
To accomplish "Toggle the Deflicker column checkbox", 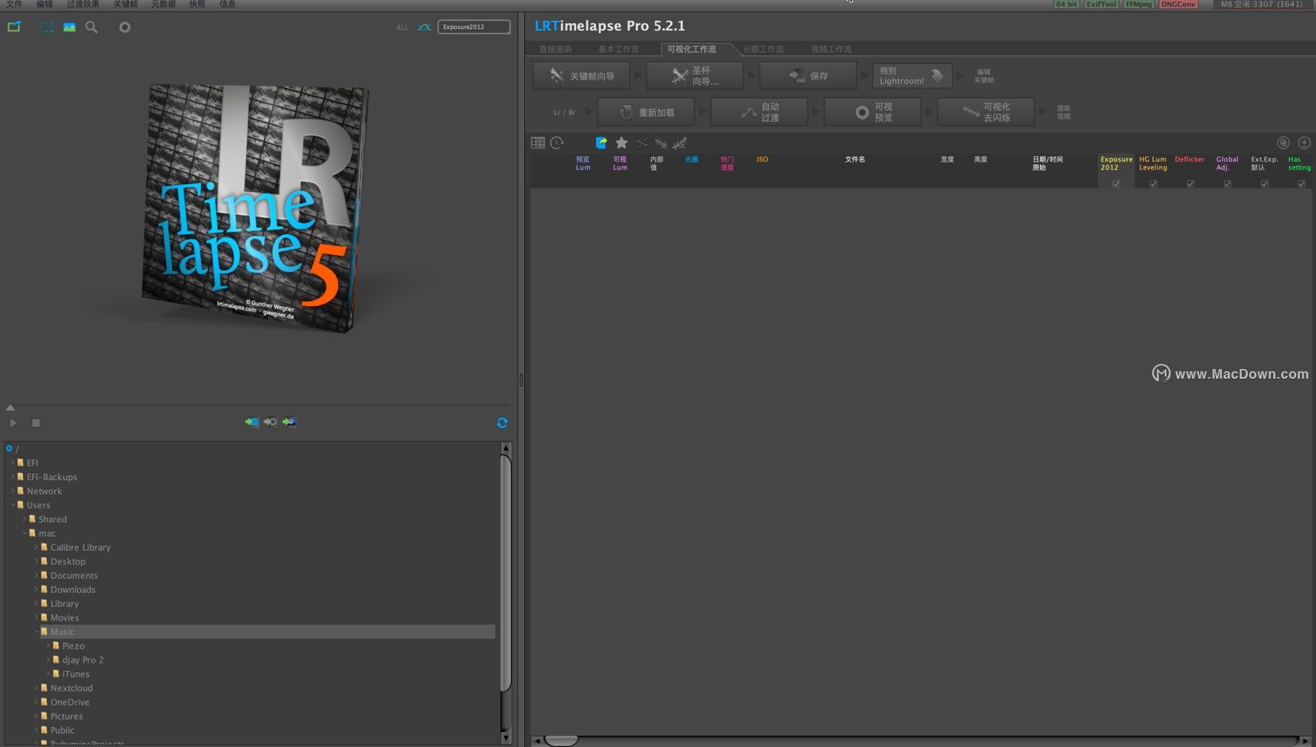I will pyautogui.click(x=1190, y=183).
